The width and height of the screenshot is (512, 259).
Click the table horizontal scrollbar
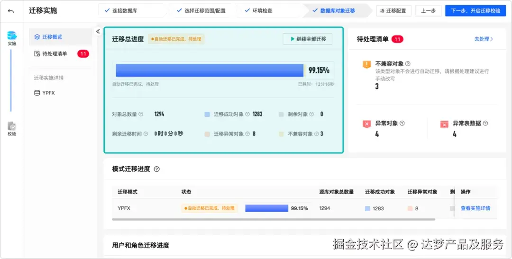(274, 220)
